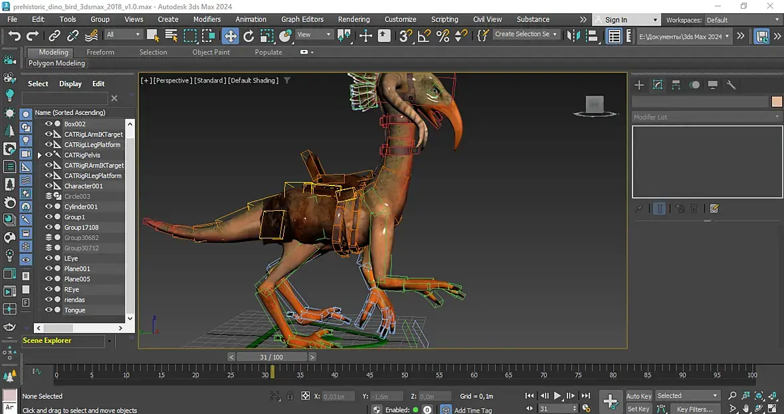Click the object color swatch
Viewport: 784px width, 414px height.
pyautogui.click(x=777, y=102)
